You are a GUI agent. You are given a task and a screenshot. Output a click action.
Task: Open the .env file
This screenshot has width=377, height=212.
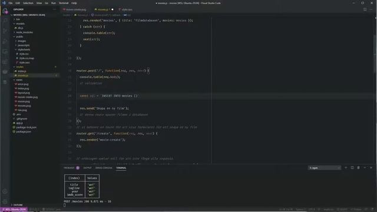coord(18,114)
